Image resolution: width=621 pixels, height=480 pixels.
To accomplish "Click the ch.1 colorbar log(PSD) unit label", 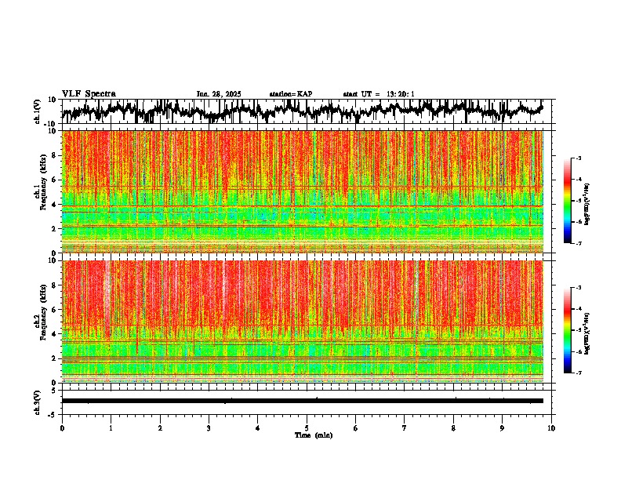I will tap(587, 205).
